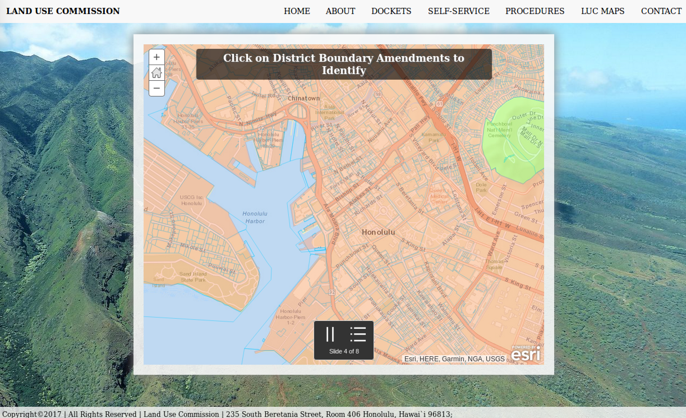Screen dimensions: 686x418
Task: Pause the map slideshow
Action: pos(330,334)
